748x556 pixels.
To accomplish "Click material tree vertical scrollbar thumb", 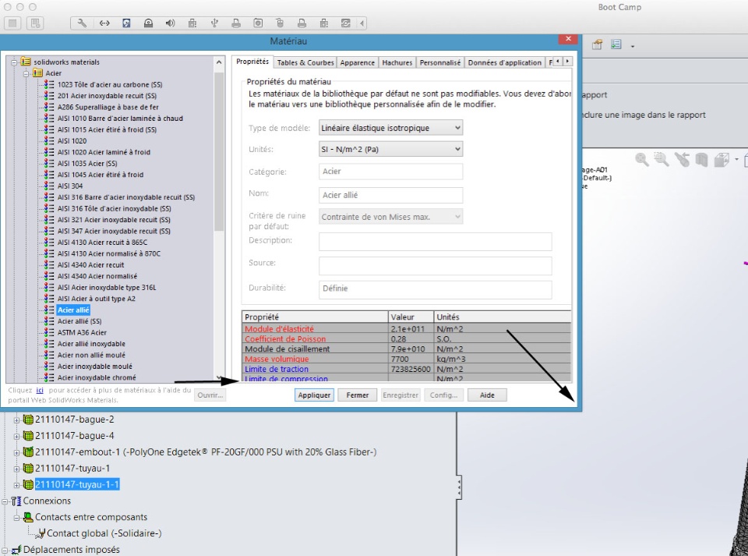I will 219,152.
